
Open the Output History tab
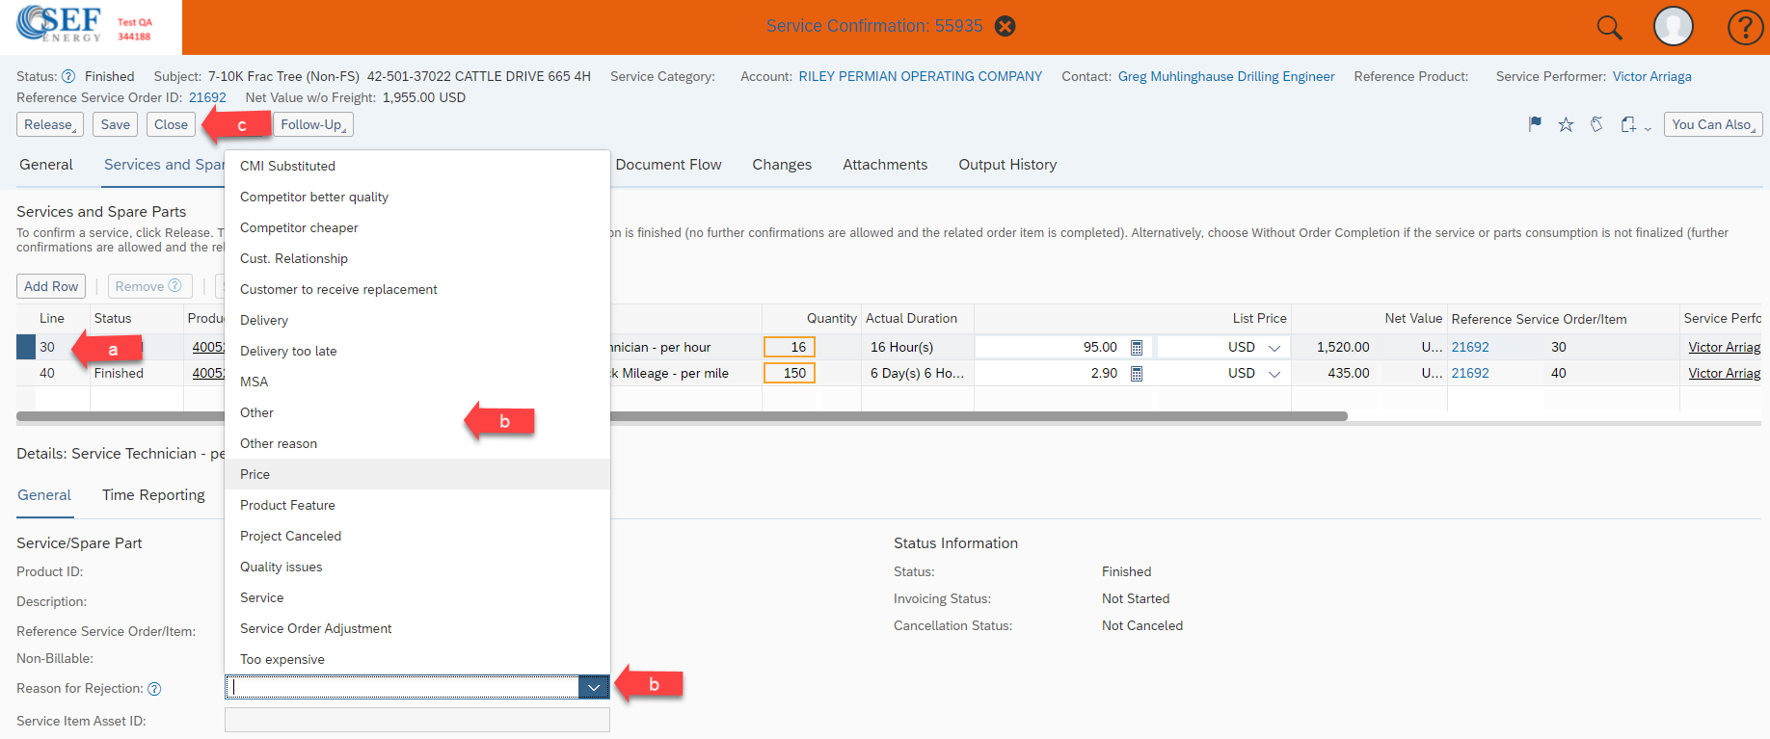click(x=1007, y=165)
